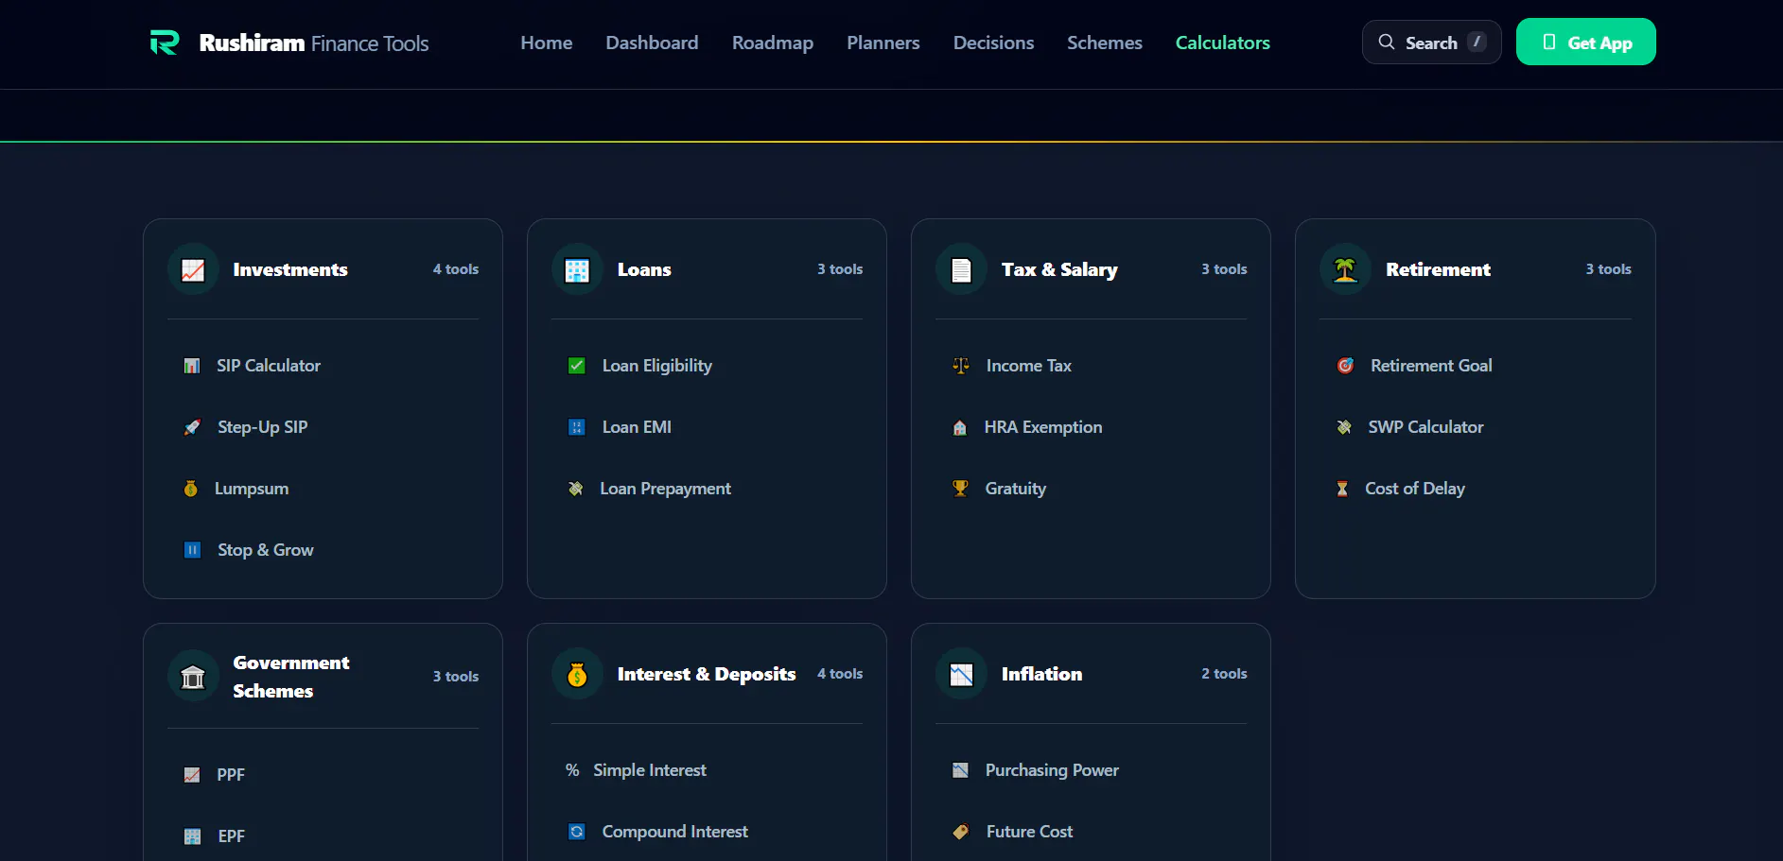Open the Purchasing Power link
The height and width of the screenshot is (861, 1783).
(x=1052, y=770)
